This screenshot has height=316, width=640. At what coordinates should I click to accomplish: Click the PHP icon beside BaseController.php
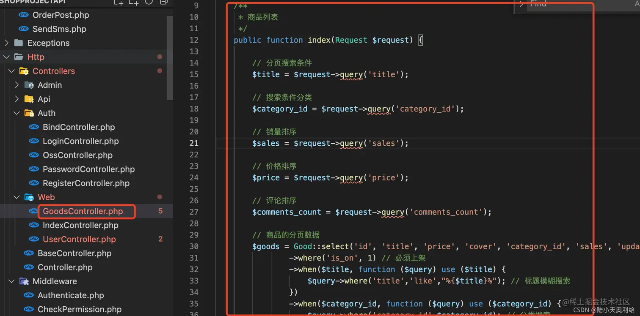[x=29, y=253]
